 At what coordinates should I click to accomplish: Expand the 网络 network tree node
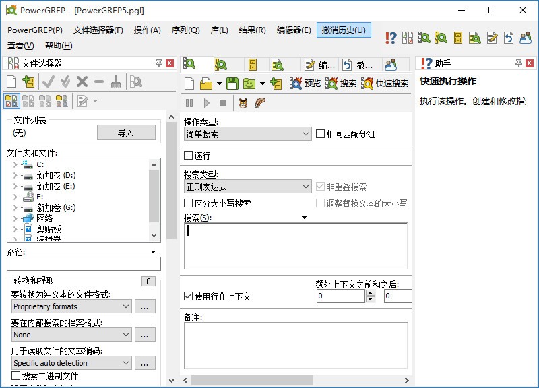(x=15, y=218)
